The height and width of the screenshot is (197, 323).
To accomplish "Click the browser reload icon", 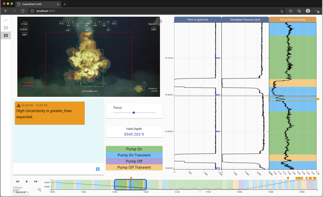I will (23, 11).
